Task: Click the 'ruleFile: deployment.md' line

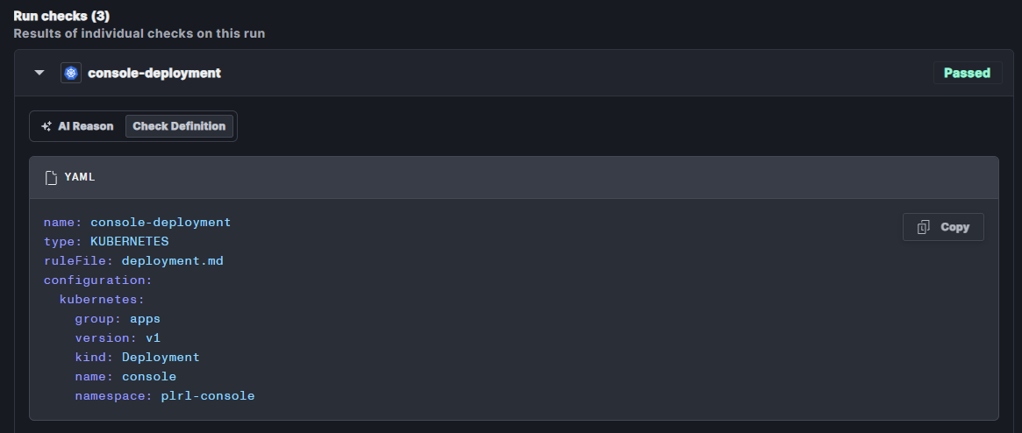Action: (x=133, y=260)
